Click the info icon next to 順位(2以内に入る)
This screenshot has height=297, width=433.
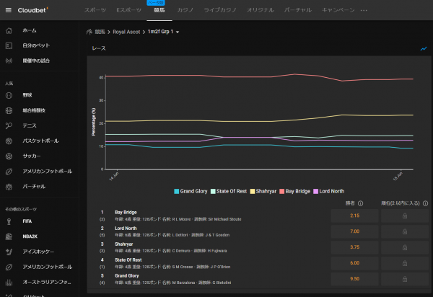coord(425,203)
